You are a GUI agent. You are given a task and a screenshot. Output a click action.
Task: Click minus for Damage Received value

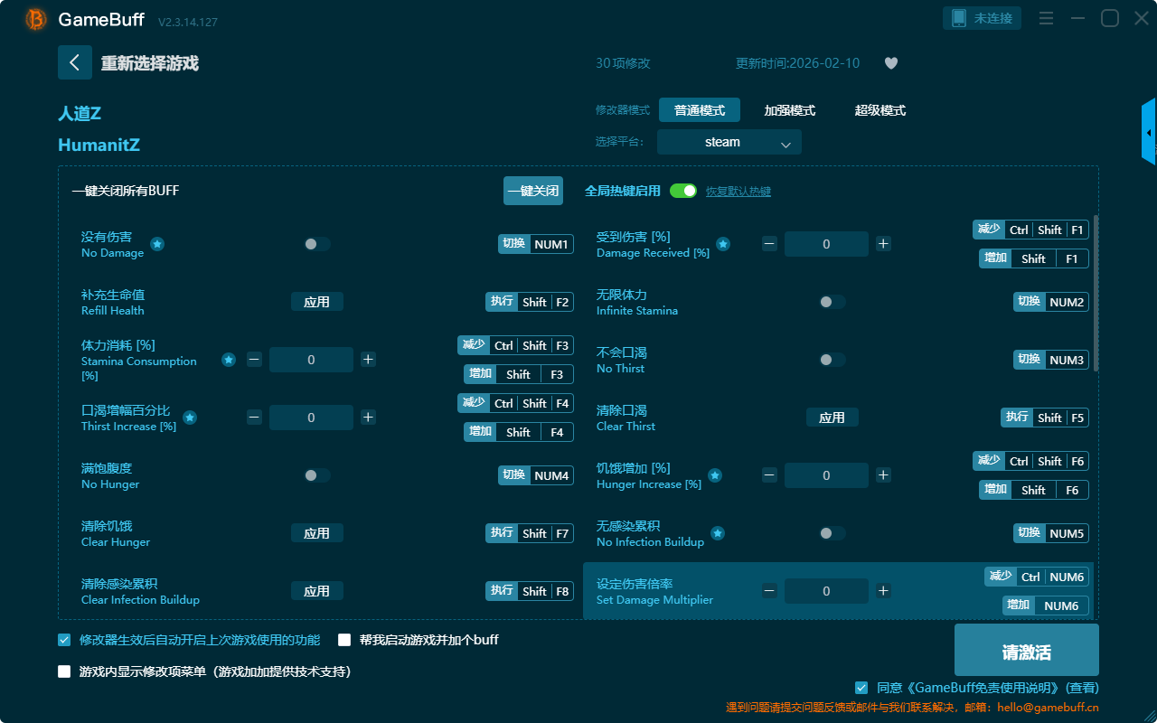coord(769,244)
